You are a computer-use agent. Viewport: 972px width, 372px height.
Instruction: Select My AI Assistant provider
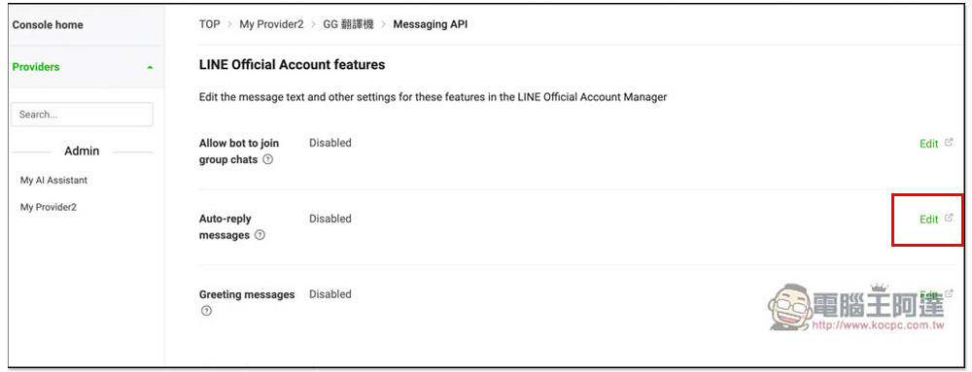53,180
